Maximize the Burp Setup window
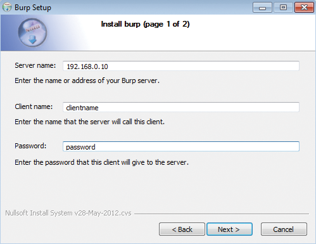 [x=283, y=8]
